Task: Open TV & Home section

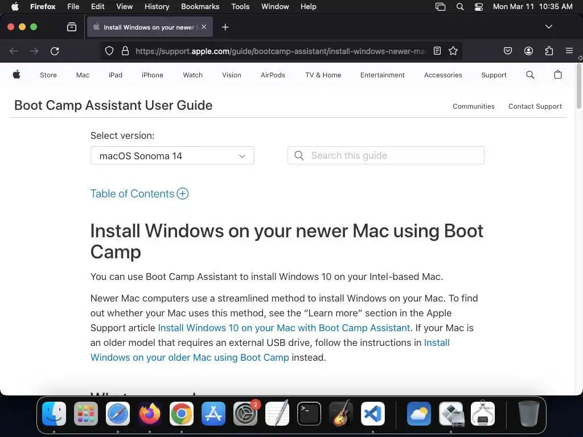Action: click(x=323, y=75)
